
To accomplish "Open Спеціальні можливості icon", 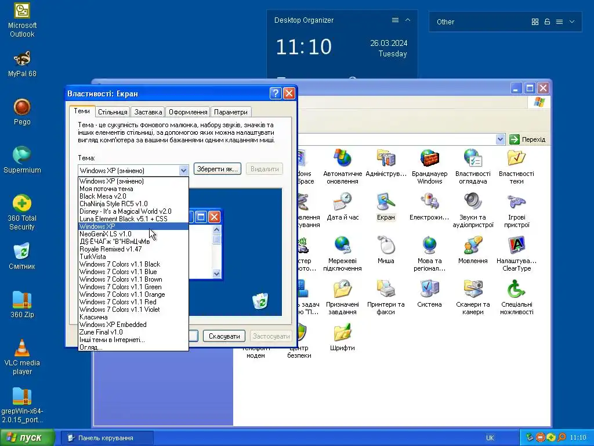I will 516,298.
